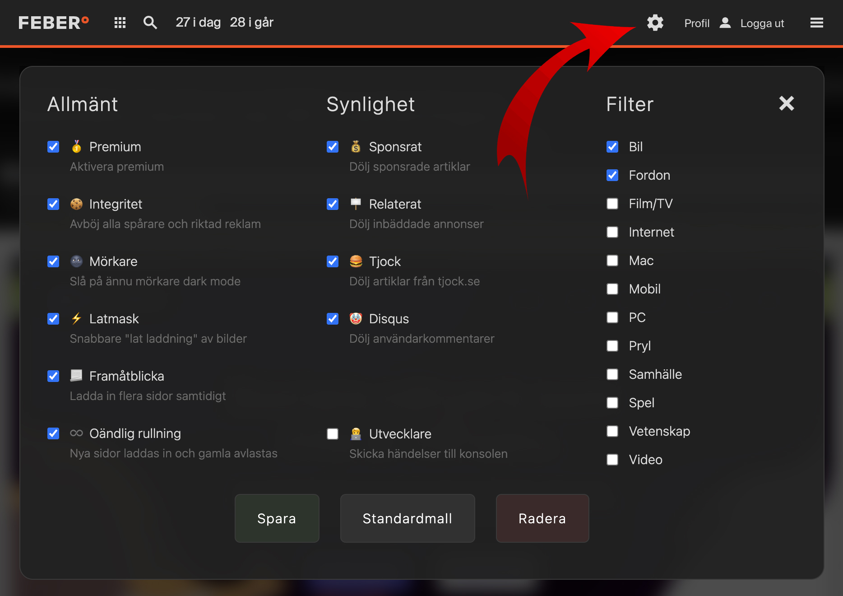Check the Mobil filter
Viewport: 843px width, 596px height.
[612, 289]
